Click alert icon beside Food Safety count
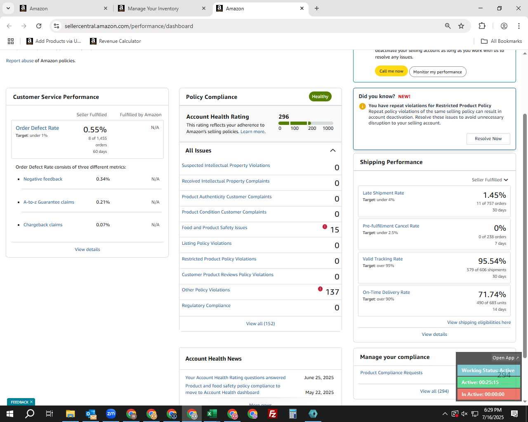The image size is (528, 422). [x=325, y=227]
